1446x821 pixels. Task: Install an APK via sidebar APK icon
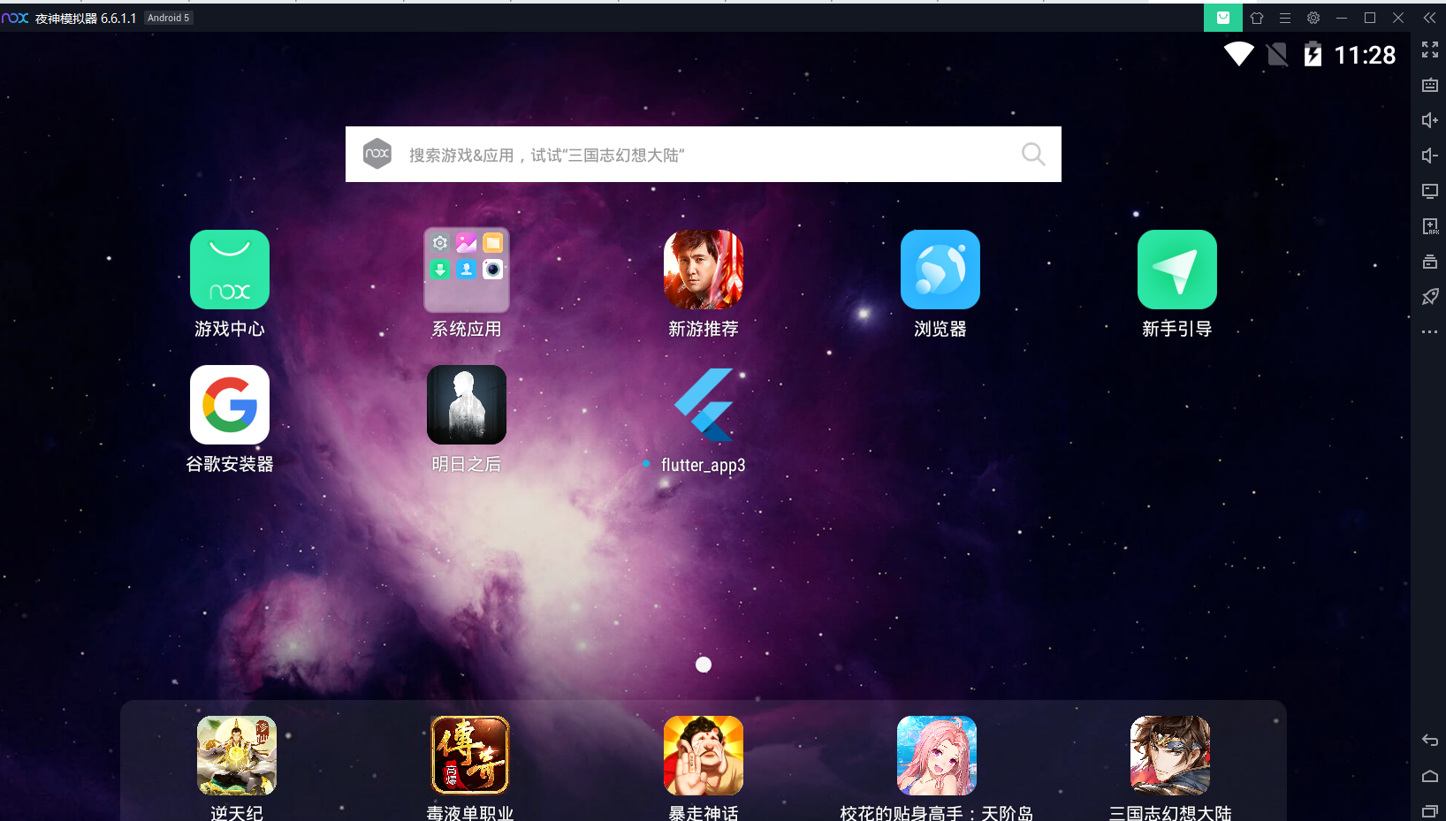pyautogui.click(x=1429, y=226)
